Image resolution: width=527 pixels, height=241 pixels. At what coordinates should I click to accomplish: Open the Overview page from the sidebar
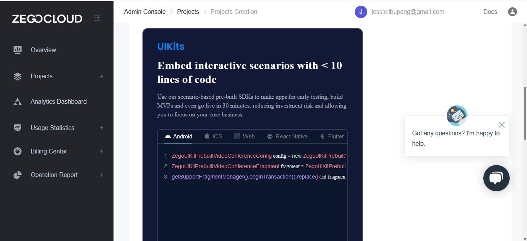(17, 50)
